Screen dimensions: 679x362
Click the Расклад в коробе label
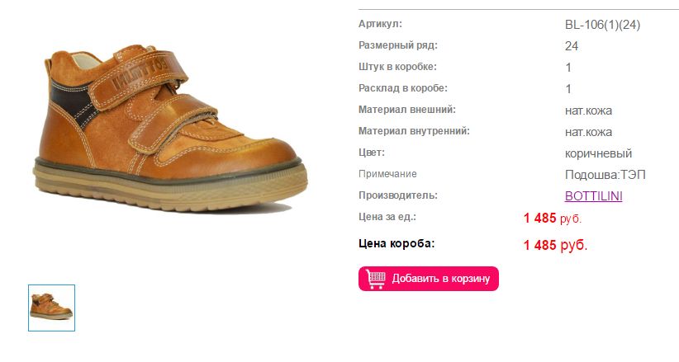click(403, 88)
